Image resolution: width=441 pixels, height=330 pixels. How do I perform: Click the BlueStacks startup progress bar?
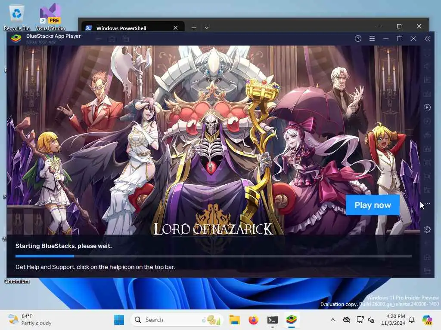click(214, 256)
